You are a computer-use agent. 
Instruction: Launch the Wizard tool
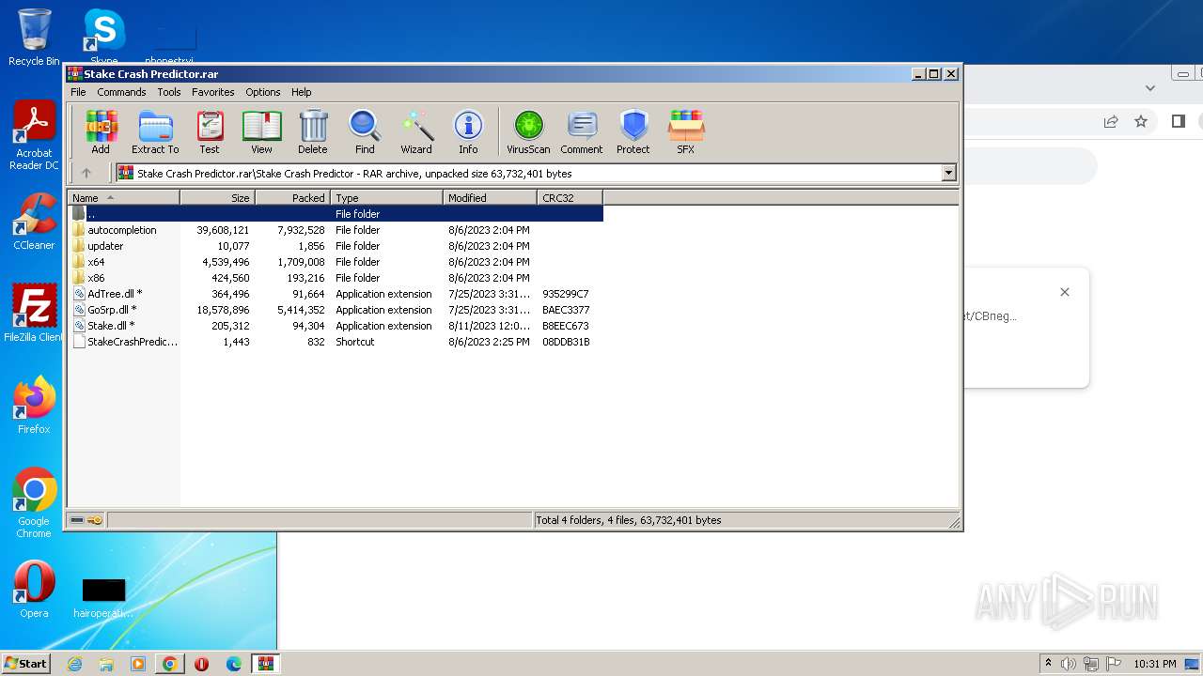(416, 131)
